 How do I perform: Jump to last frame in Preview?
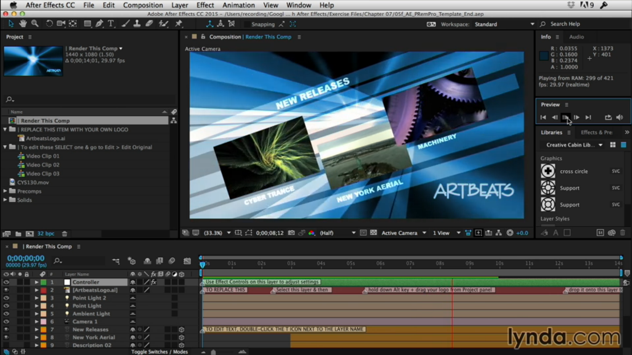coord(588,117)
